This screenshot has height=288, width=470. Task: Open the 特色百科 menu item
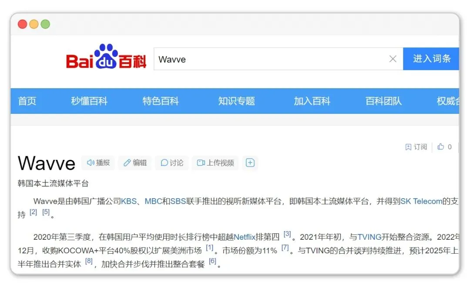coord(161,101)
